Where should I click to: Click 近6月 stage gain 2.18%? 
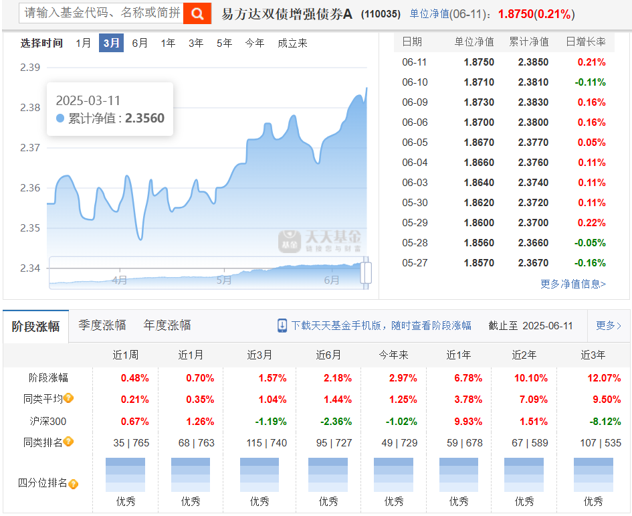tap(338, 378)
